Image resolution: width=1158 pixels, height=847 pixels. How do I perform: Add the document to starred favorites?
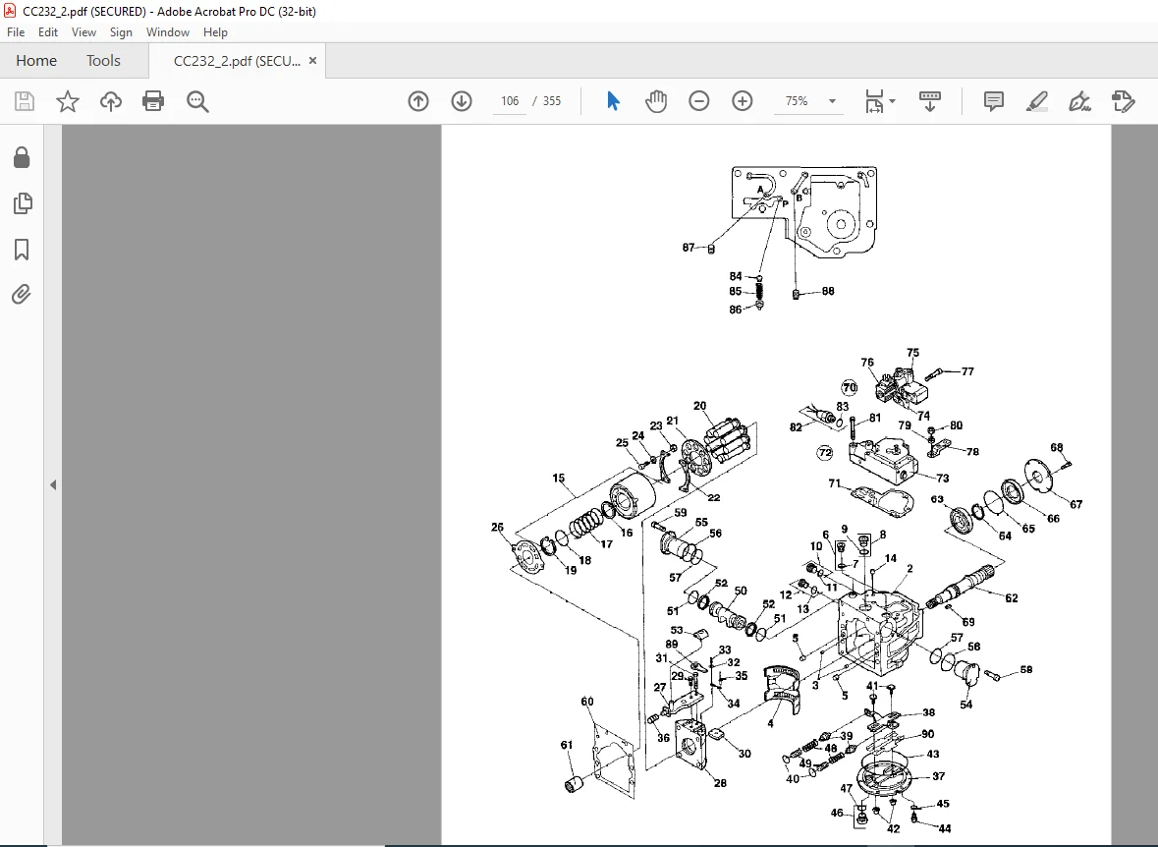67,101
